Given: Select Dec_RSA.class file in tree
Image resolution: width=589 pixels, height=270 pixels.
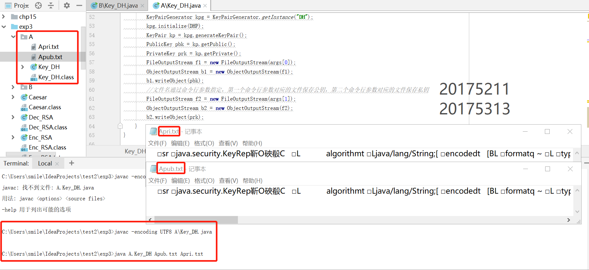Looking at the screenshot, I should click(48, 127).
